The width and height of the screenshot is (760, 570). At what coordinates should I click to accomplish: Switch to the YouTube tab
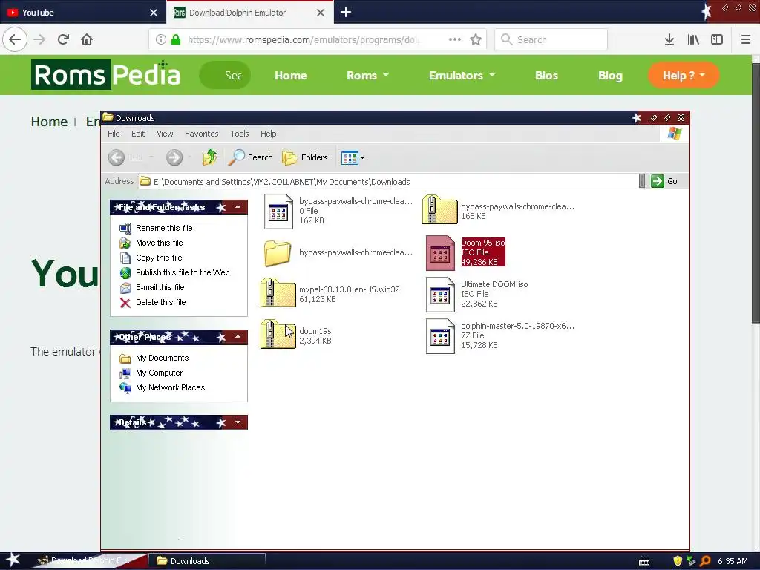point(83,12)
